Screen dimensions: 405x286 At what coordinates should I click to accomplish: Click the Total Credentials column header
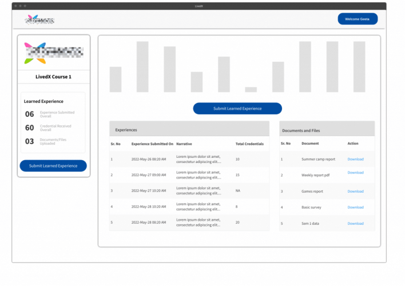click(249, 144)
